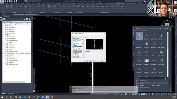Click the new drawing tab plus button

pyautogui.click(x=40, y=15)
